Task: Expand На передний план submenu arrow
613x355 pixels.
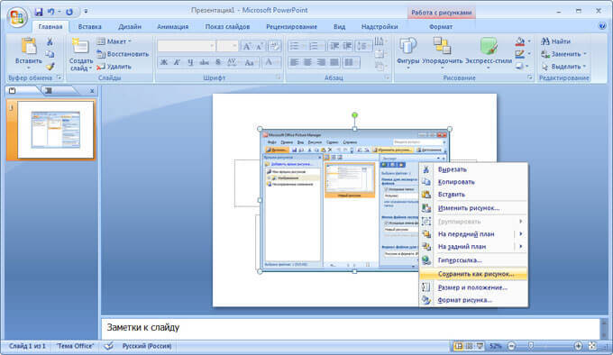Action: 521,234
